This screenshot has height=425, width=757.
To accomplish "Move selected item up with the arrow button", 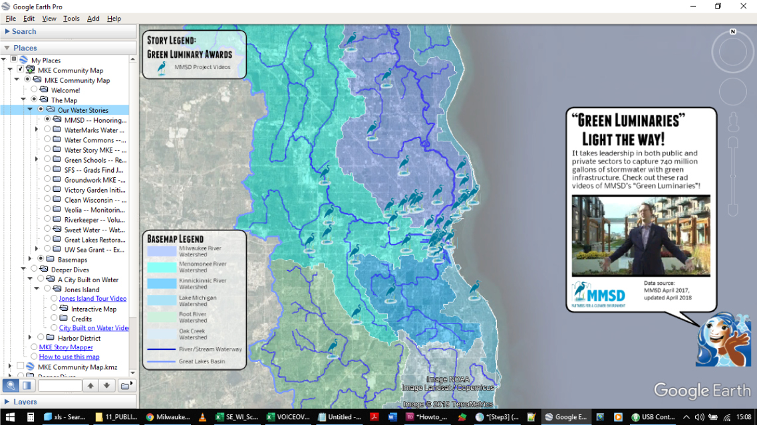I will tap(90, 385).
